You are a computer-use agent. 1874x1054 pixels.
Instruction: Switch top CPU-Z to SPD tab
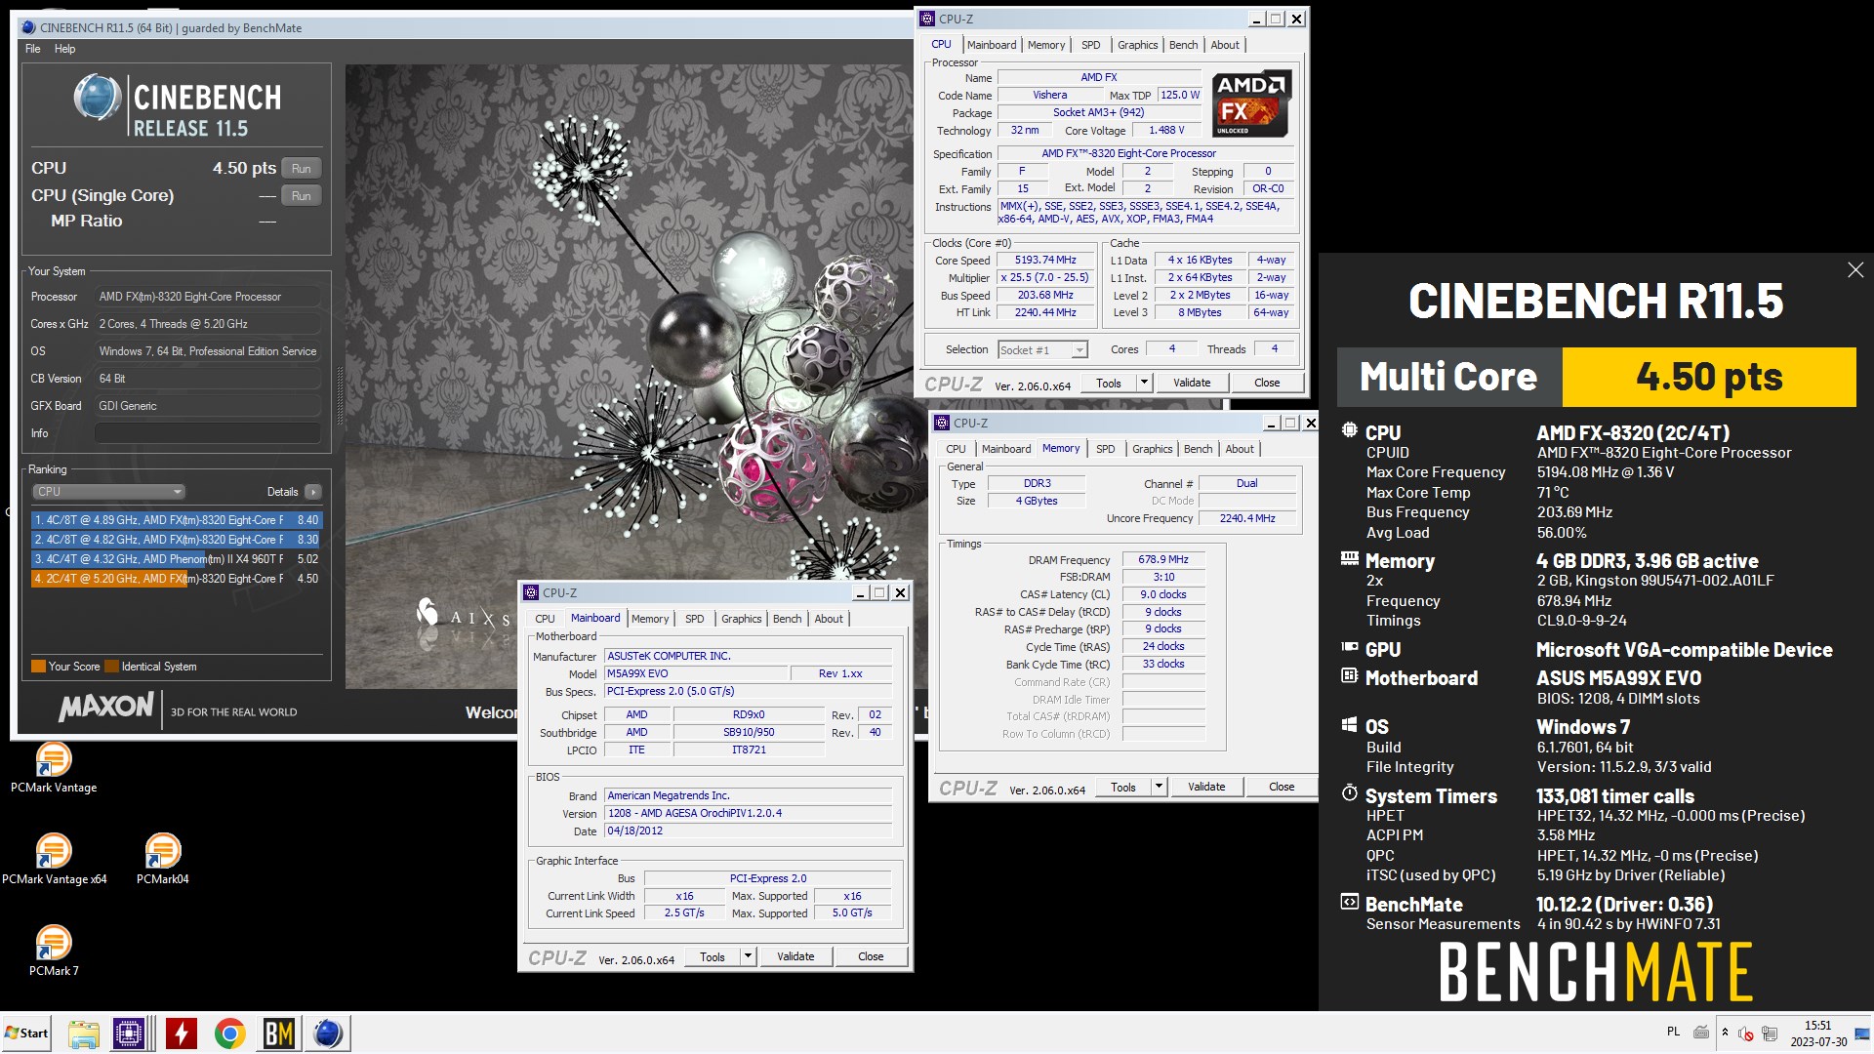tap(1091, 45)
